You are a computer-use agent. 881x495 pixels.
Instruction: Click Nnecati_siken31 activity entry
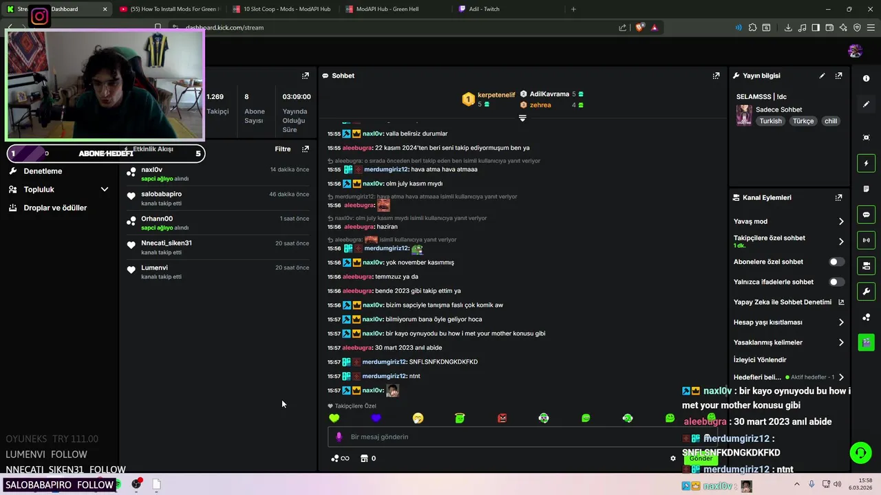218,247
